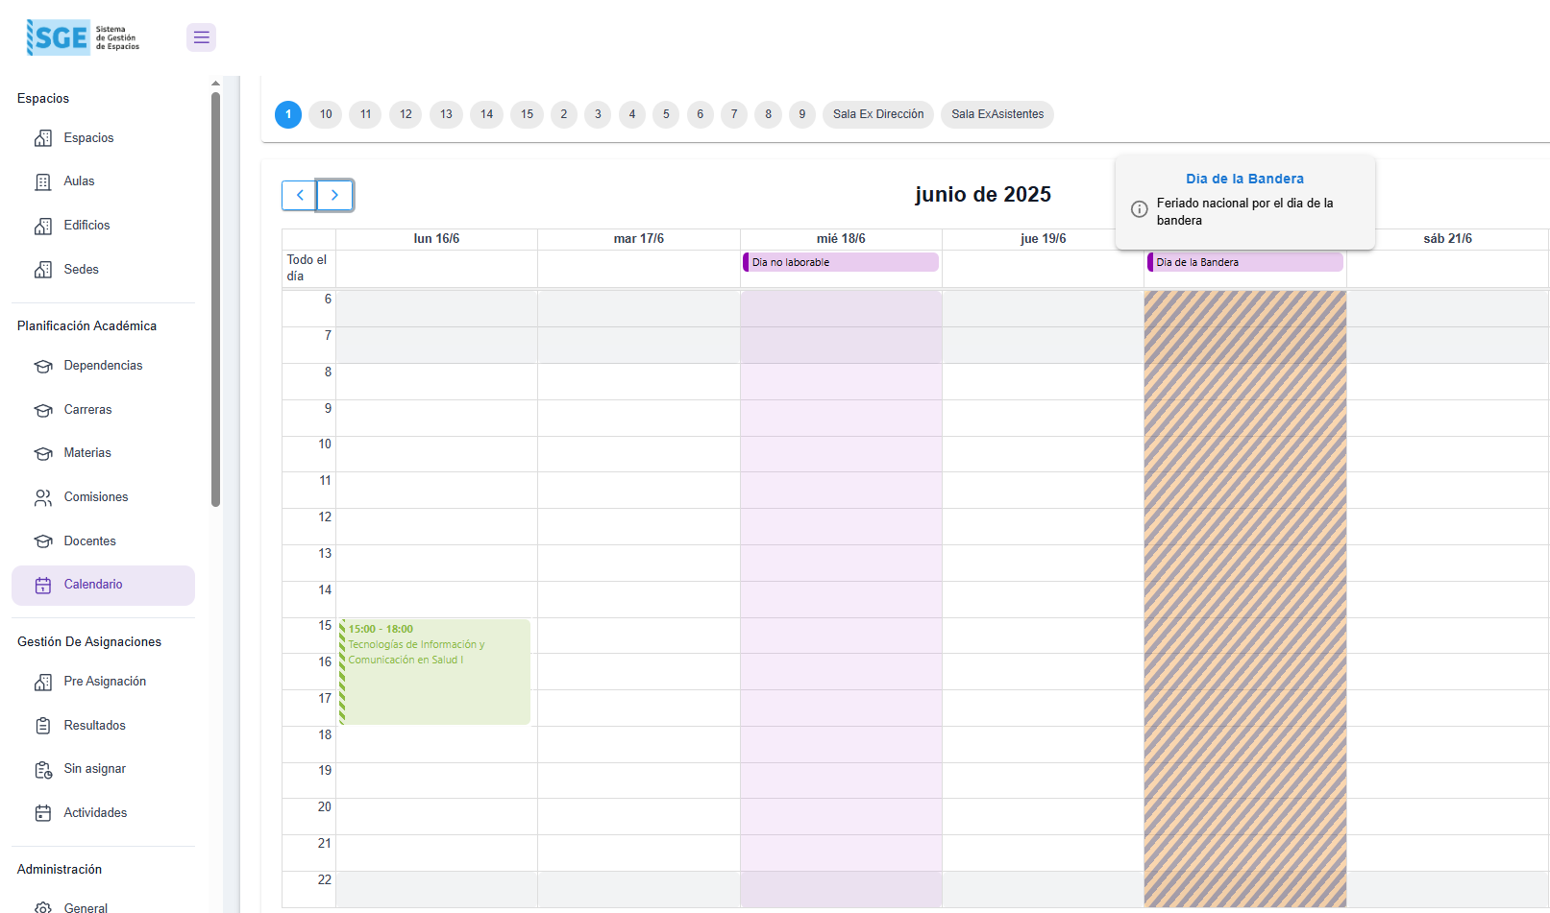Click the SGE logo
Image resolution: width=1550 pixels, height=913 pixels.
click(x=84, y=37)
